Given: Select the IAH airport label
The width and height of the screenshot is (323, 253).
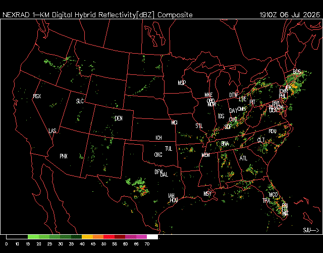Looking at the screenshot, I should (x=171, y=196).
